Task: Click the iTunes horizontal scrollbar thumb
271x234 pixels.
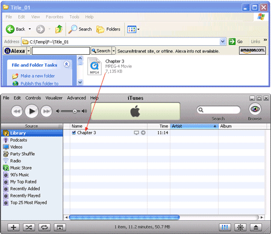Action: 124,217
